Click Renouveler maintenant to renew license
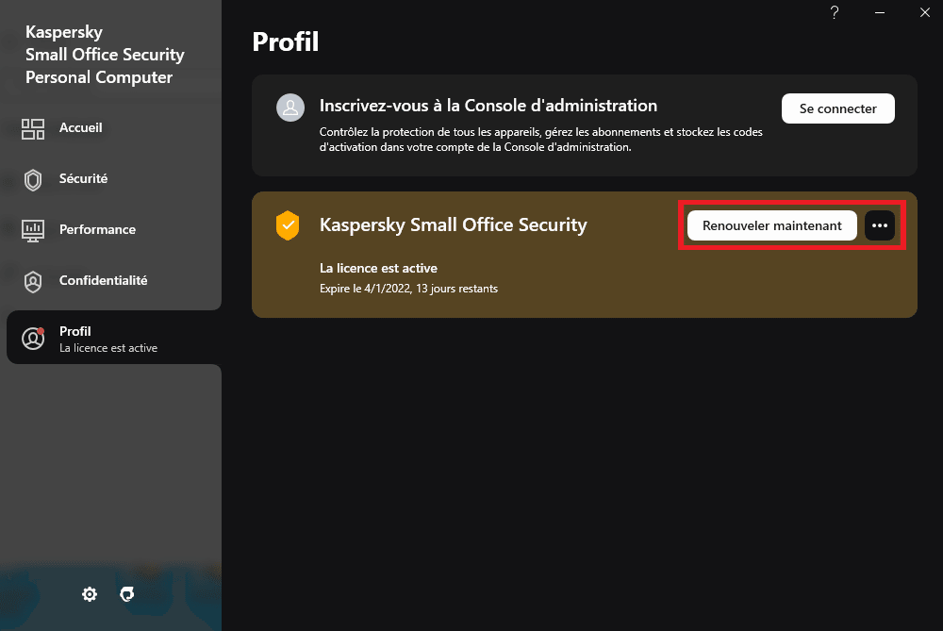Screen dimensions: 943x631 coord(771,225)
